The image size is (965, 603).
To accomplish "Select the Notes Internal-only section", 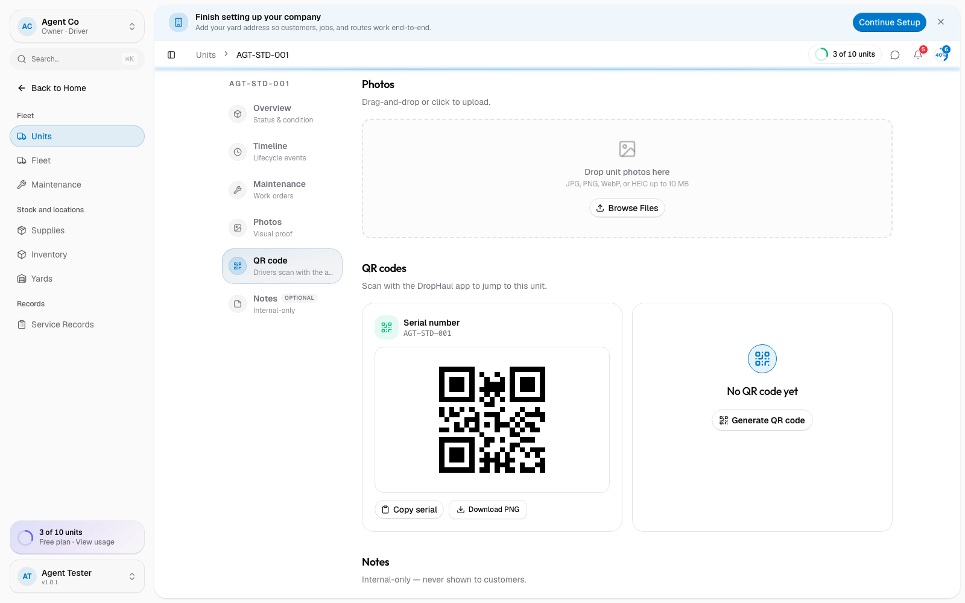I will 282,304.
